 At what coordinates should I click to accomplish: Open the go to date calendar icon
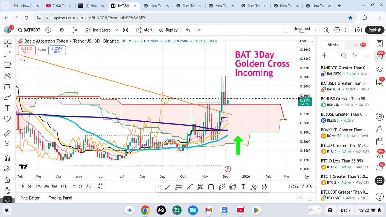click(x=100, y=186)
